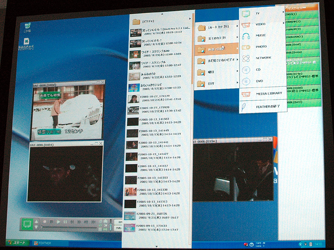Expand the 曜日 folder submenu
The width and height of the screenshot is (334, 250).
[x=238, y=72]
